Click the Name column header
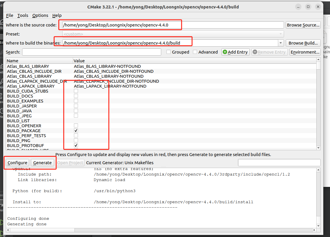This screenshot has height=237, width=330. click(39, 61)
